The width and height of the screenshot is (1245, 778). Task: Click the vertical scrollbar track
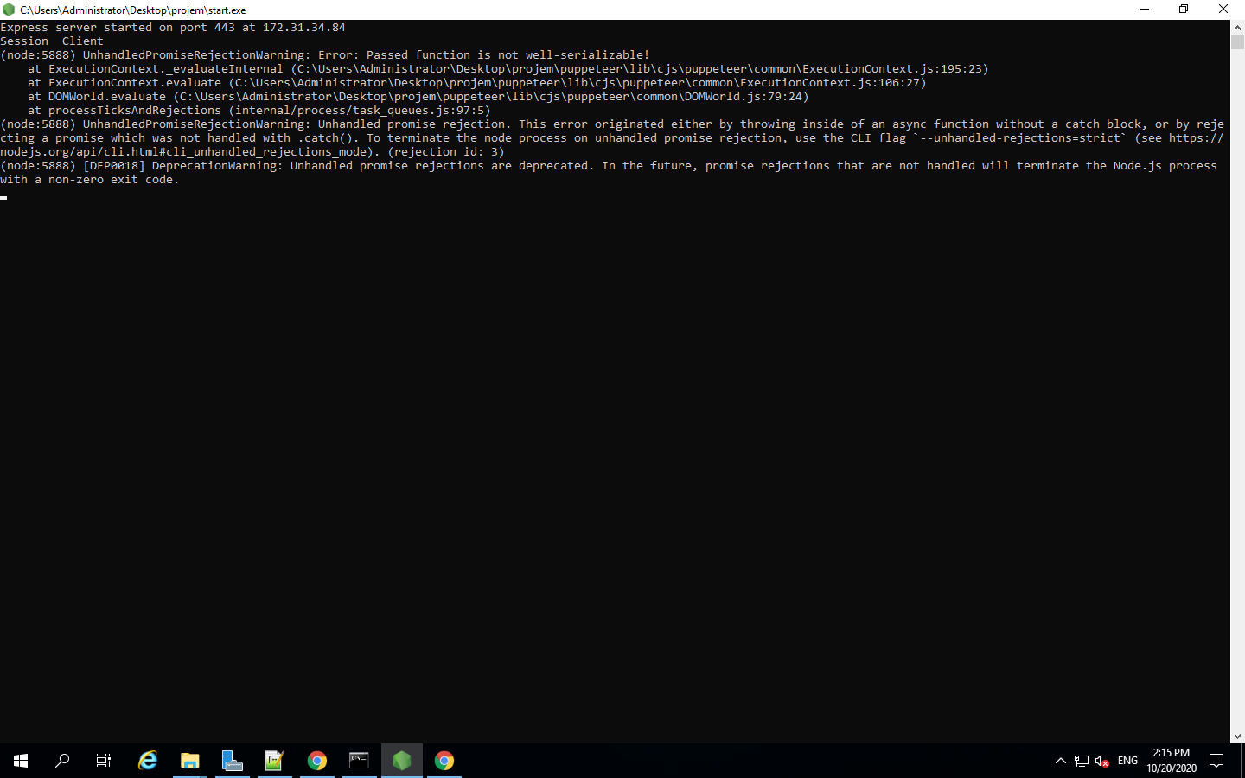[1237, 389]
